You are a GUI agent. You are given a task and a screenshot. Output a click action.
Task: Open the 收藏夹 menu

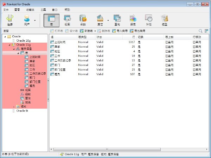click(x=30, y=10)
